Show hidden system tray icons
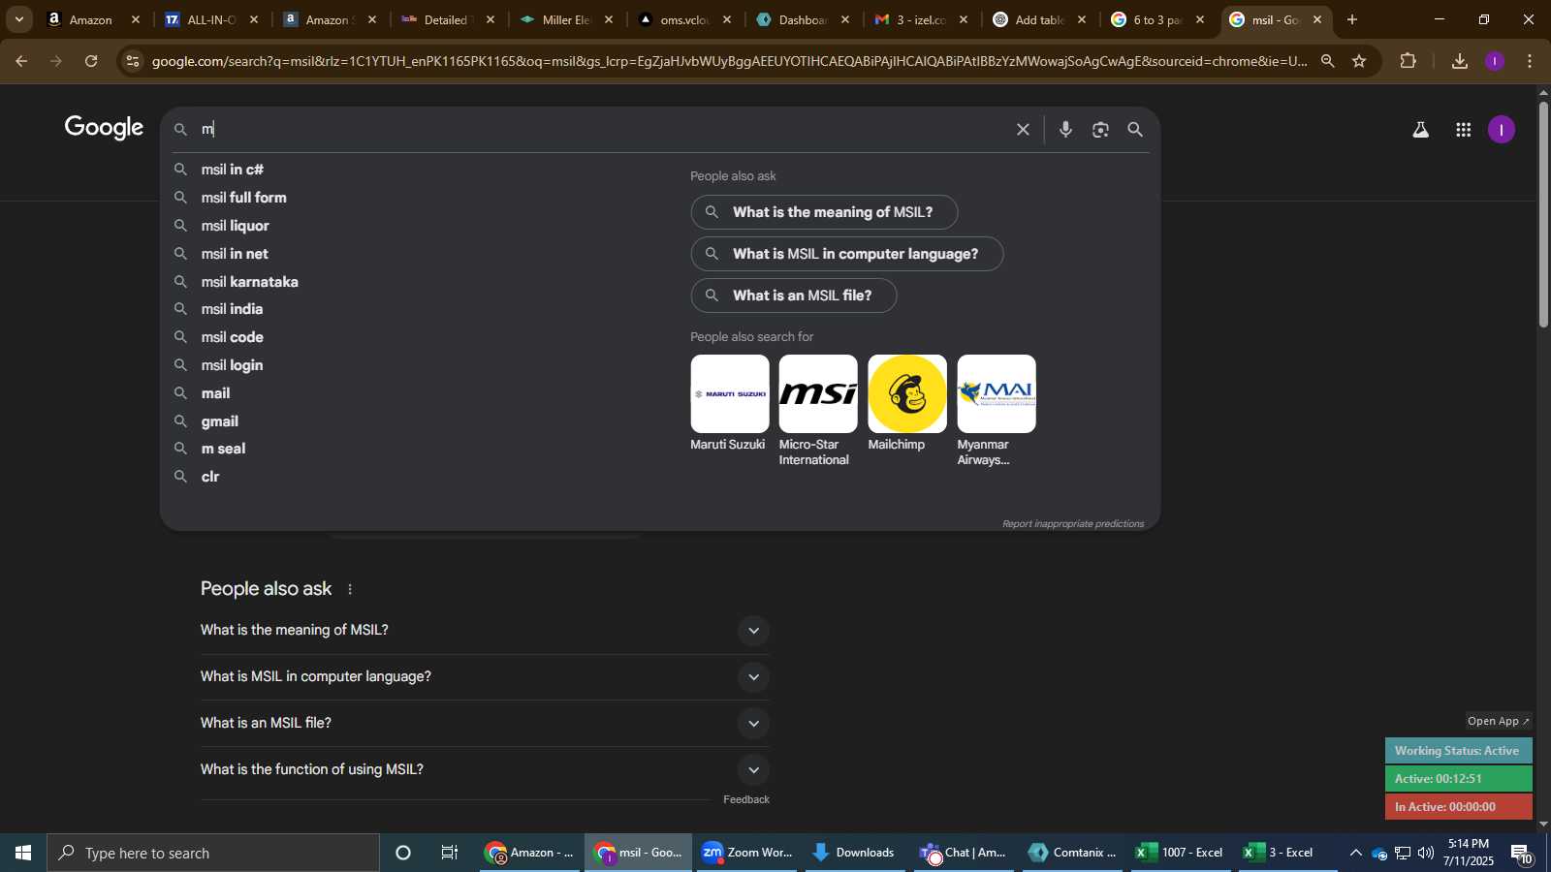The image size is (1551, 872). 1355,853
